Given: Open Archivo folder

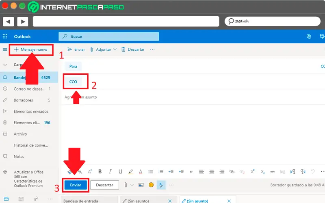Looking at the screenshot, I should tap(29, 134).
